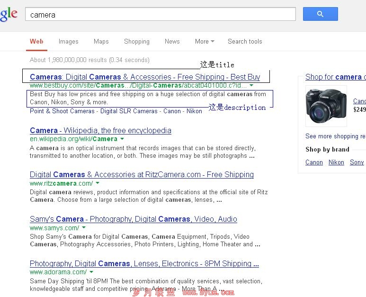Image resolution: width=366 pixels, height=297 pixels.
Task: Switch to the Images tab
Action: (x=68, y=41)
